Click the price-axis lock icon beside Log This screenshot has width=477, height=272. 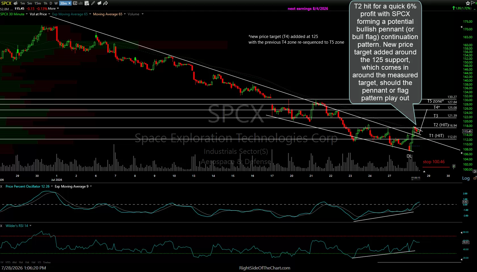(x=475, y=178)
